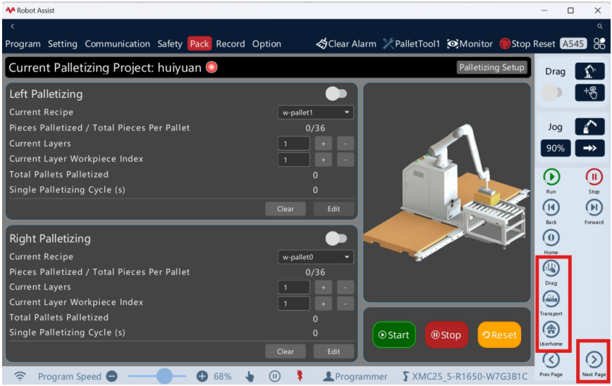This screenshot has width=612, height=386.
Task: Clear the Left Palletizing data
Action: click(x=286, y=208)
